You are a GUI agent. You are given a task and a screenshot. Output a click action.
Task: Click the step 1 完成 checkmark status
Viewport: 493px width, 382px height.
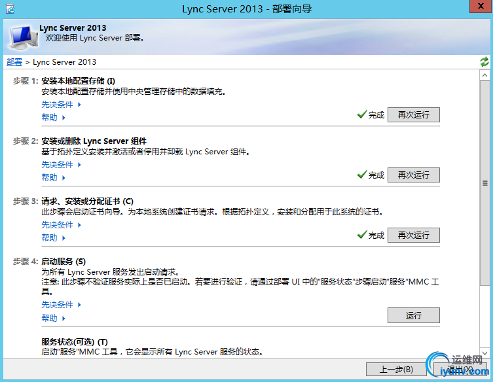371,114
